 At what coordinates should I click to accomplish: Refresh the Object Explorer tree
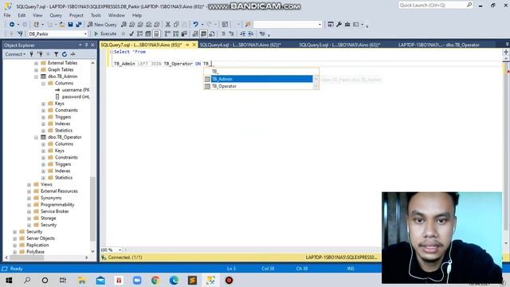pos(65,54)
